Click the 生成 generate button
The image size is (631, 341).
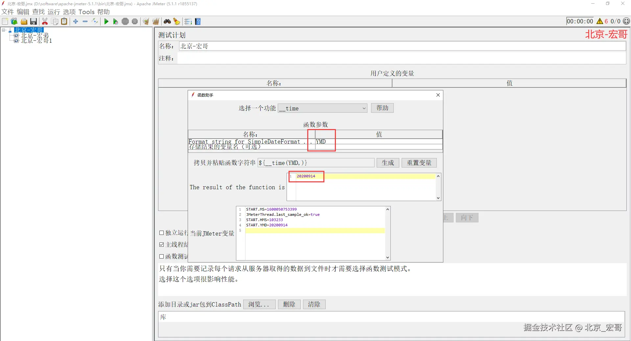[388, 163]
